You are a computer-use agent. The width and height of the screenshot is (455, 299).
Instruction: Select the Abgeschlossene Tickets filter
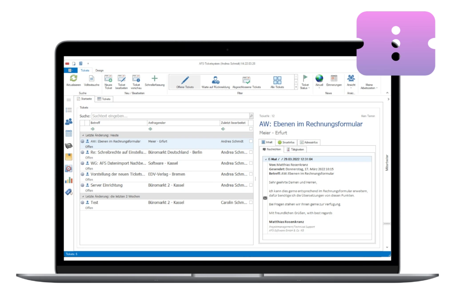coord(246,82)
